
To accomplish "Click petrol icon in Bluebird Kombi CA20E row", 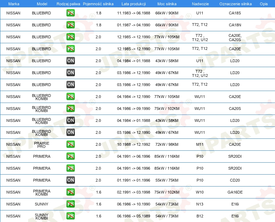I will pos(70,97).
